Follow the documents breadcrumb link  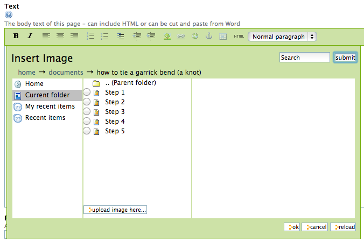66,73
